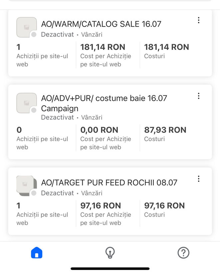Toggle status dot of AO/WARM/CATALOG SALE campaign
This screenshot has height=274, width=220.
[34, 35]
